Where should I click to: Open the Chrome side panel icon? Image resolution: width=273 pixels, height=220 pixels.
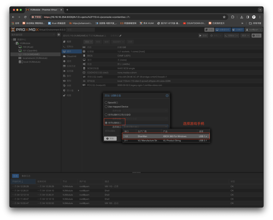click(x=248, y=17)
